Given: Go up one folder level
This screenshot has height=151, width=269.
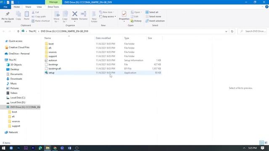Looking at the screenshot, I should pos(18,31).
